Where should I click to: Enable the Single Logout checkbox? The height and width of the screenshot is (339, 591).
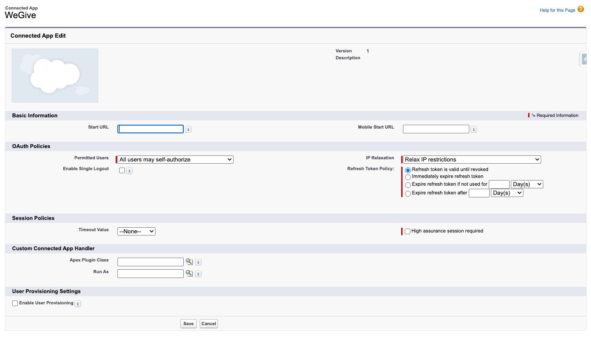point(122,171)
